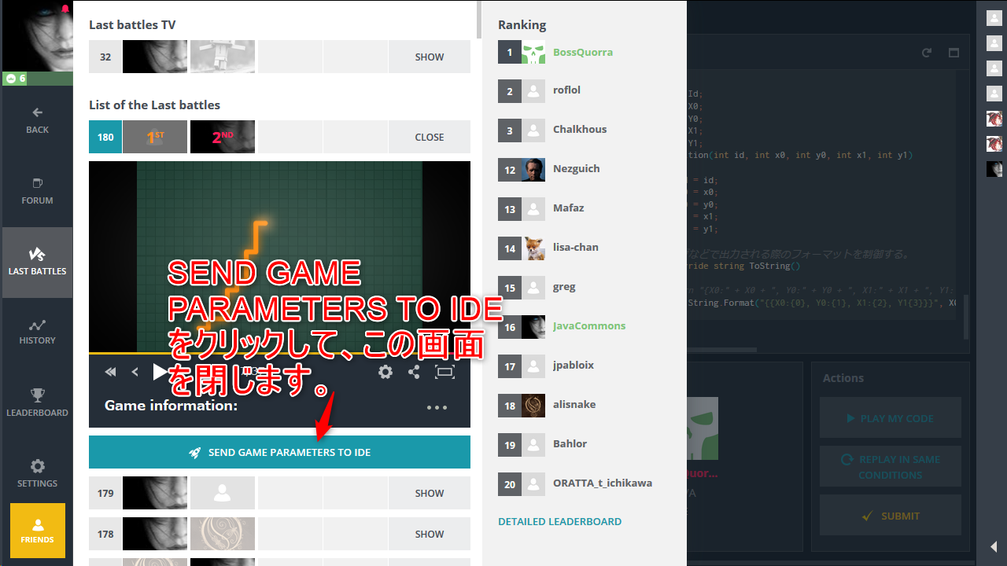The width and height of the screenshot is (1007, 566).
Task: Open Nezguich's ranking profile
Action: point(577,168)
